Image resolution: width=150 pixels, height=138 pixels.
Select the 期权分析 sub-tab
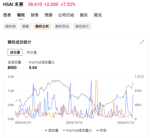point(42,26)
